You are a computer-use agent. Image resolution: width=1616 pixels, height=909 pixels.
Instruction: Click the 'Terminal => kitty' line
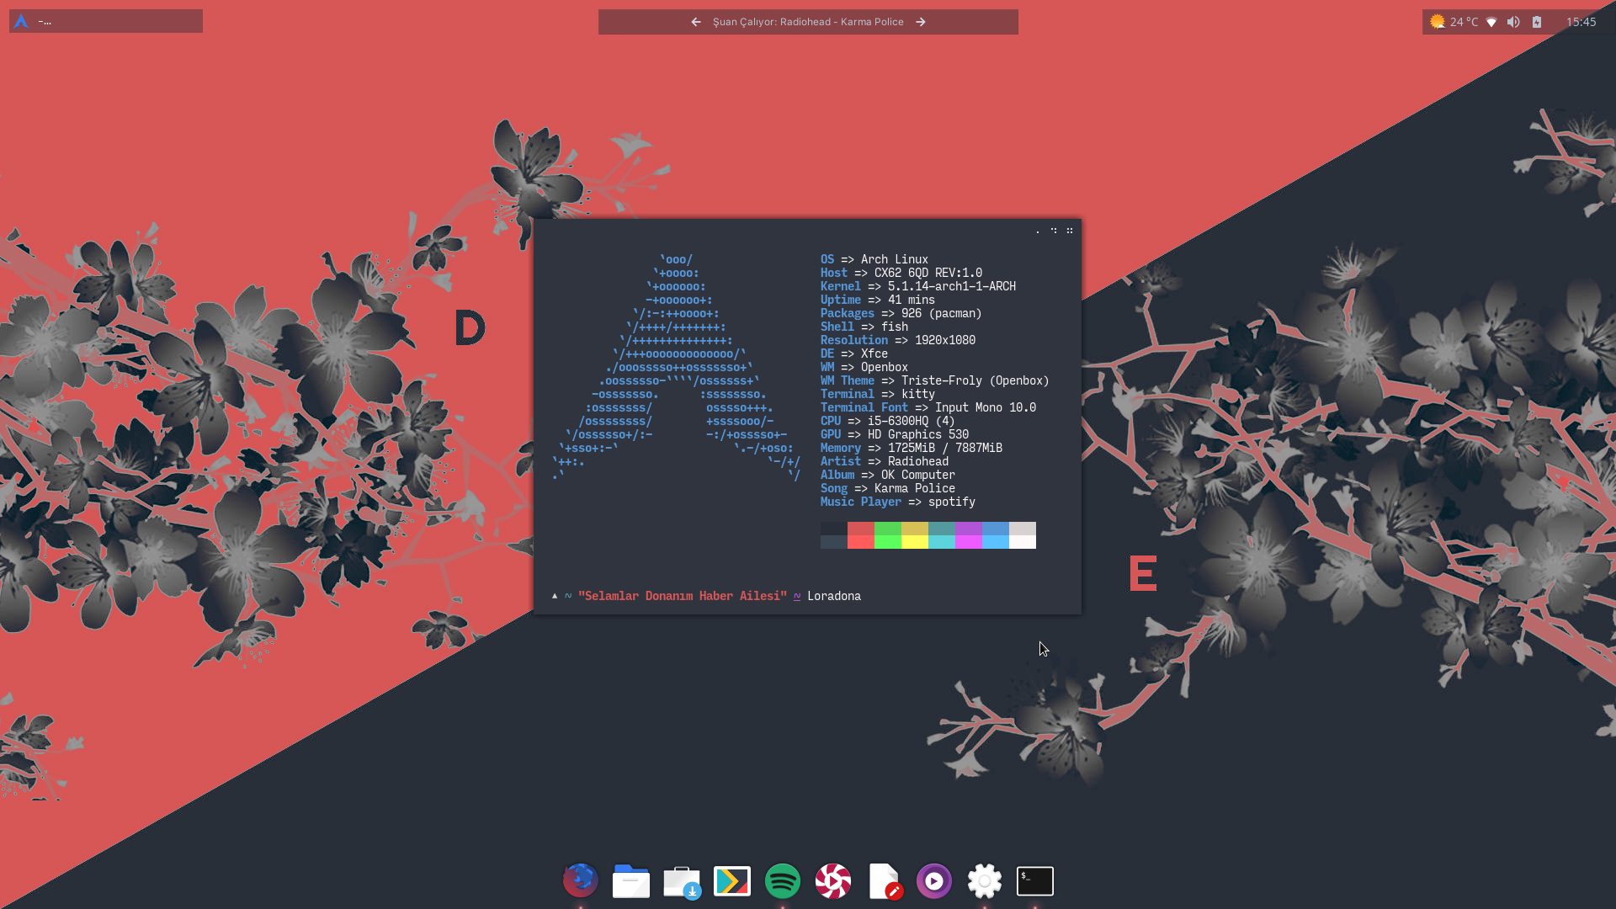pos(878,394)
